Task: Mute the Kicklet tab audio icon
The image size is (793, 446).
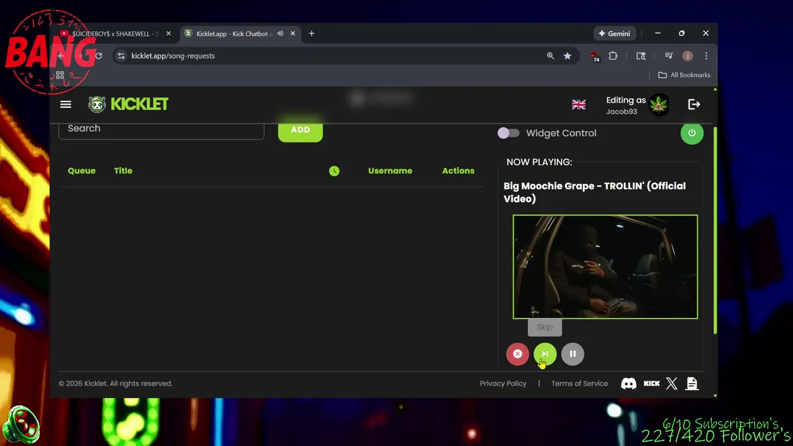Action: pos(280,33)
